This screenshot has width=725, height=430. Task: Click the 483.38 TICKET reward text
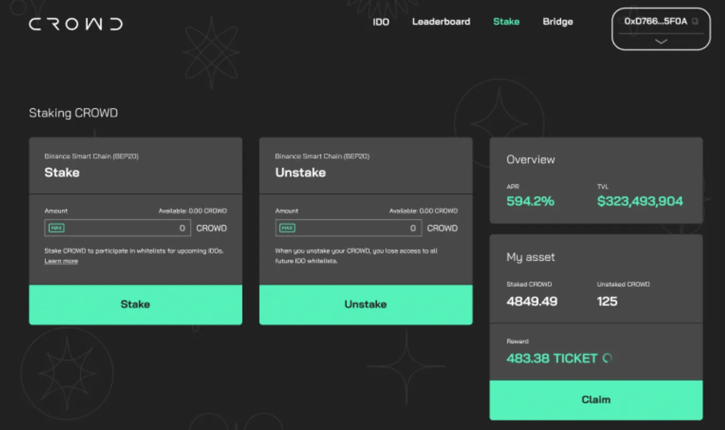click(552, 358)
